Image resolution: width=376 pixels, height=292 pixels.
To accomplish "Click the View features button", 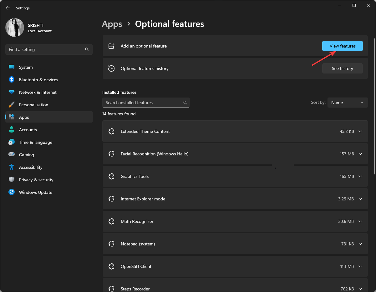I will tap(343, 46).
